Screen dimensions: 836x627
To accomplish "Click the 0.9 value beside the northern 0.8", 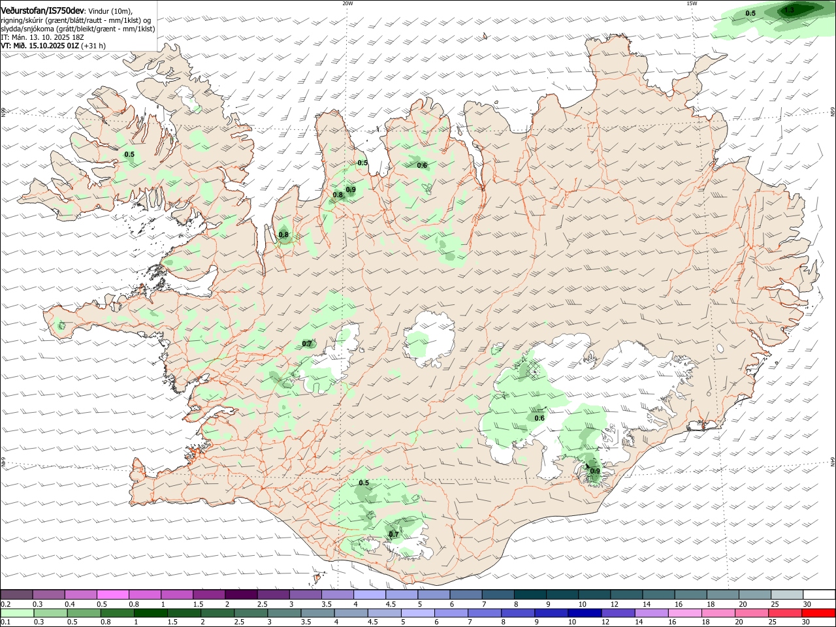I will click(x=351, y=190).
